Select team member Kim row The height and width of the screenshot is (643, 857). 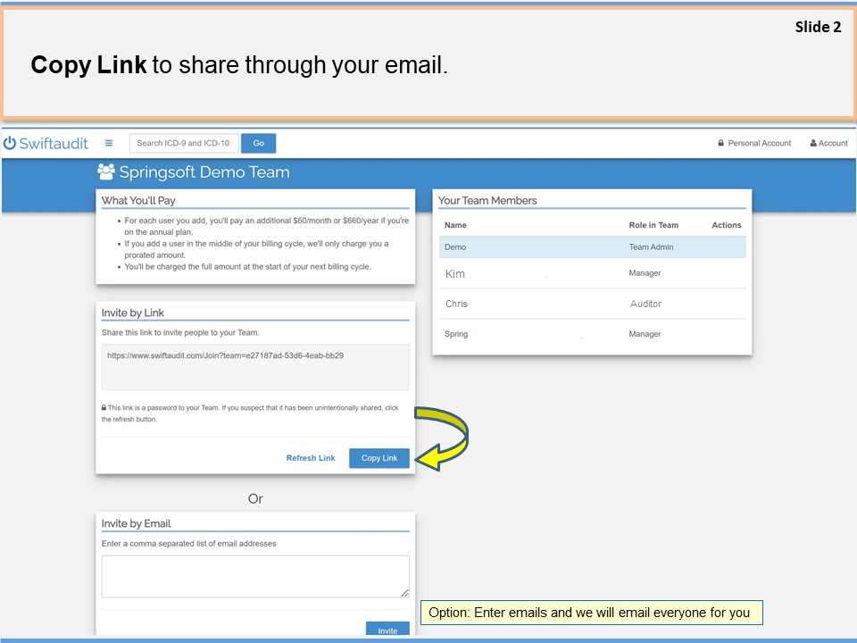(x=592, y=274)
